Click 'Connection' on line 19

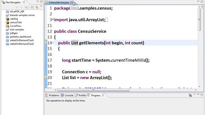point(73,72)
